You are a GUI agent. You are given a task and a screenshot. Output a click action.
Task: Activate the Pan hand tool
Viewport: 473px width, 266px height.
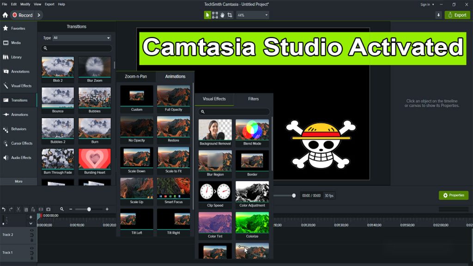[222, 15]
